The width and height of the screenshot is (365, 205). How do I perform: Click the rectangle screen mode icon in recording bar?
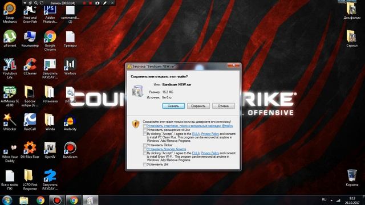[x=42, y=3]
